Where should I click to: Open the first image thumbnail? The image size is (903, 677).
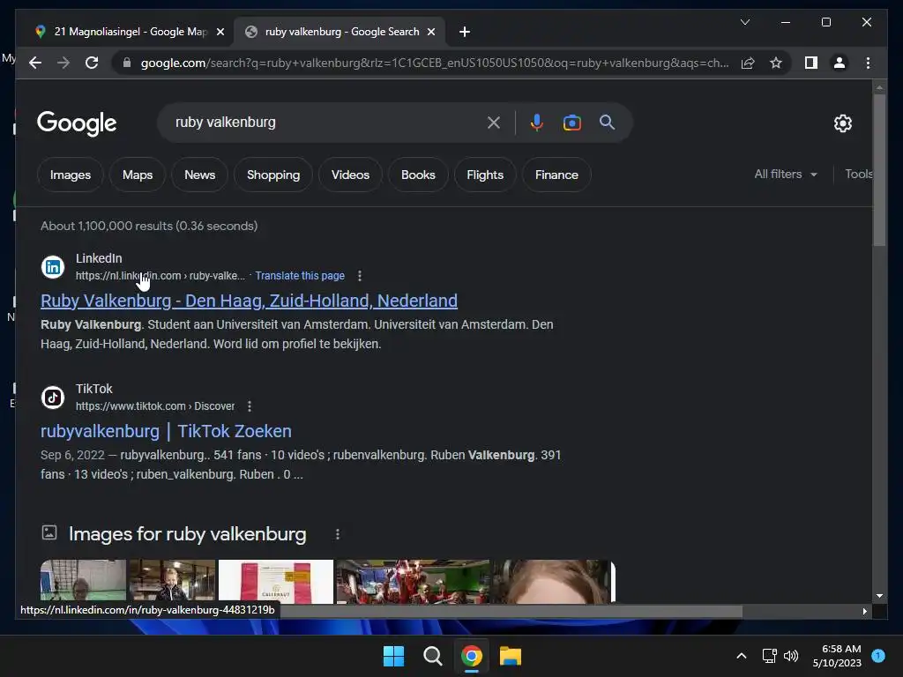84,582
